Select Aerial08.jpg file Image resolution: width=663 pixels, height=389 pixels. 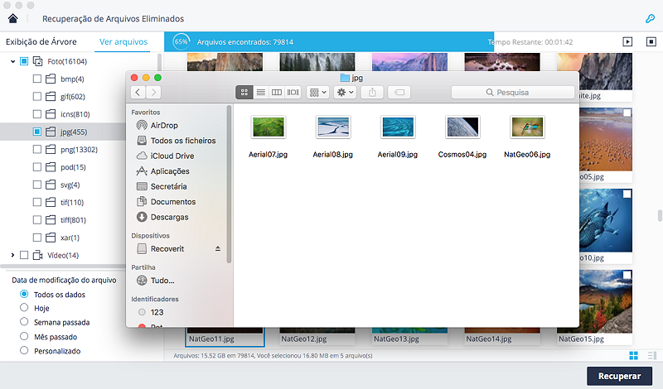pos(333,135)
